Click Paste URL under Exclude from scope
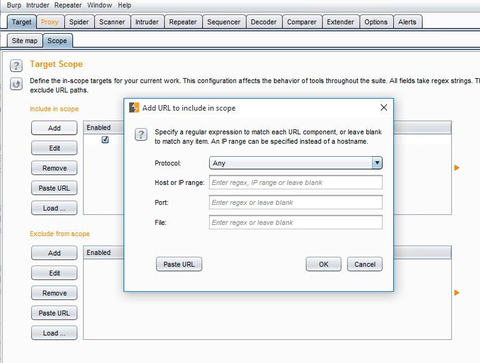The height and width of the screenshot is (363, 480). pos(54,313)
